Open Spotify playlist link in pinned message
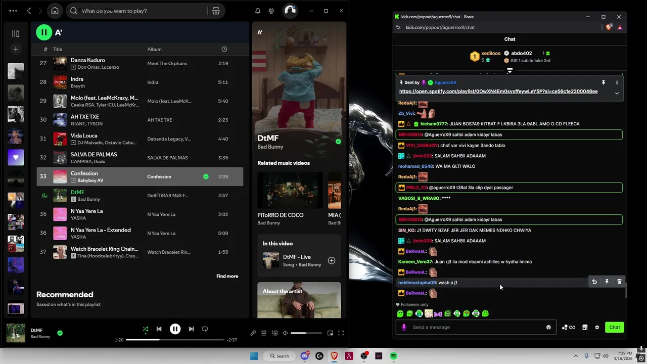647x364 pixels. tap(498, 92)
